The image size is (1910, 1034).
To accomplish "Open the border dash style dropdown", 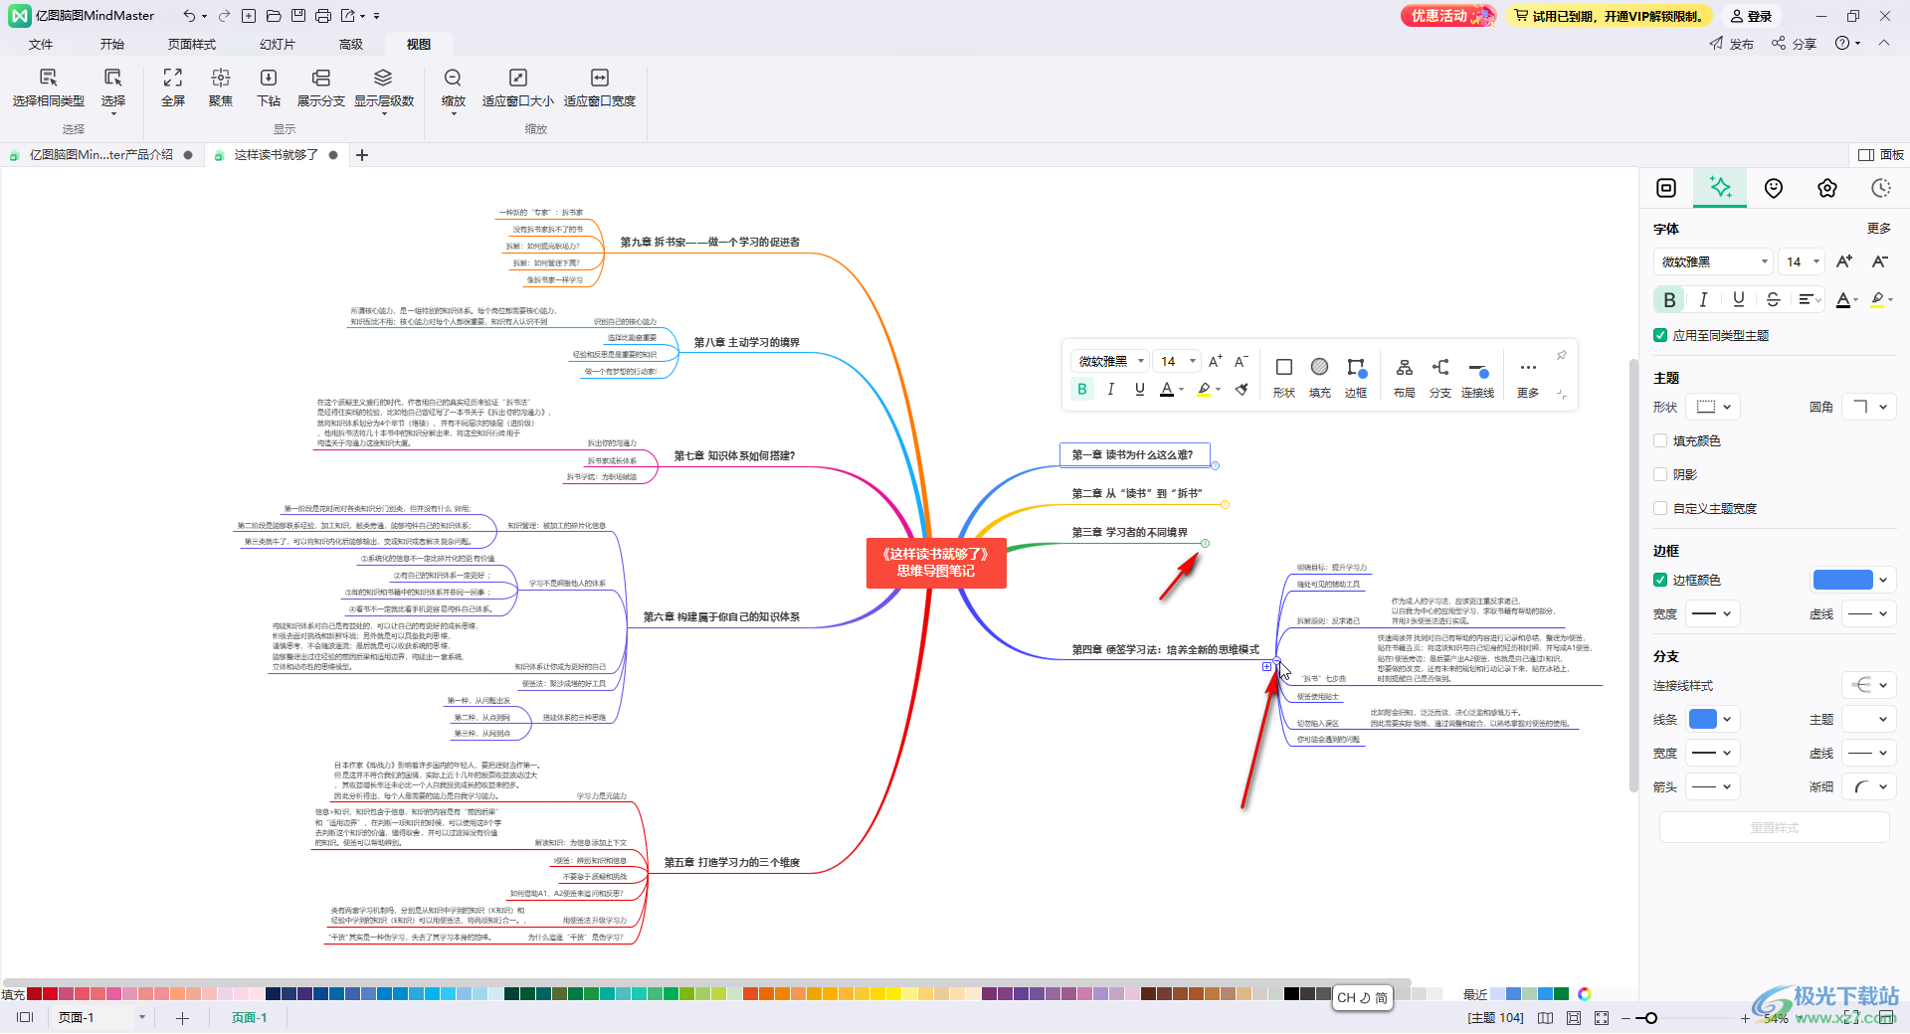I will 1868,613.
